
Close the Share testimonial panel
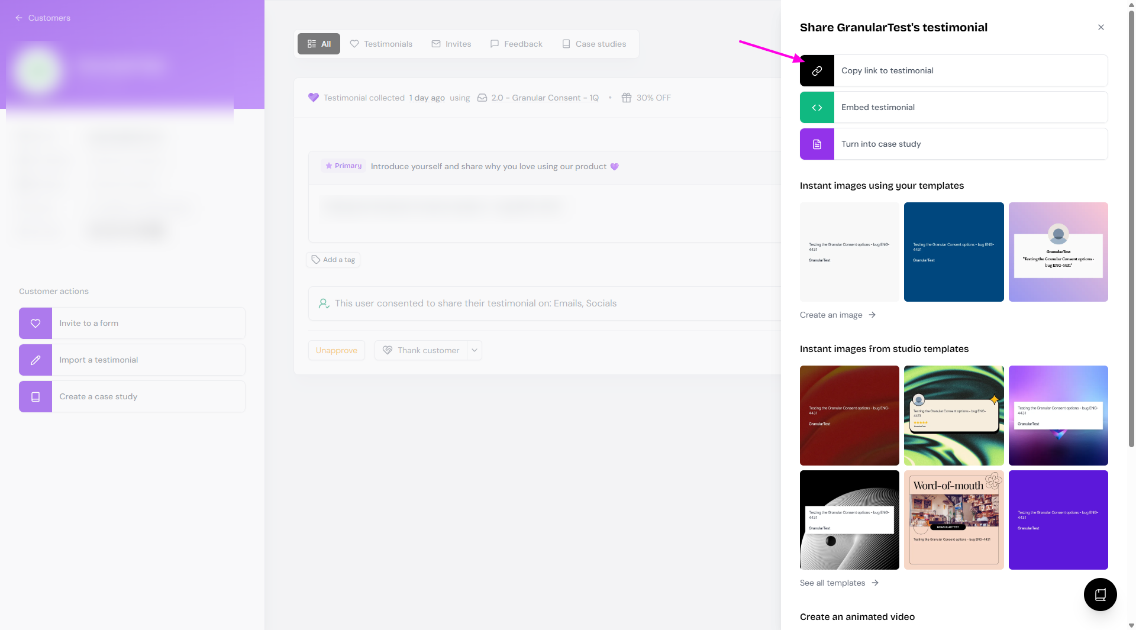(1100, 27)
